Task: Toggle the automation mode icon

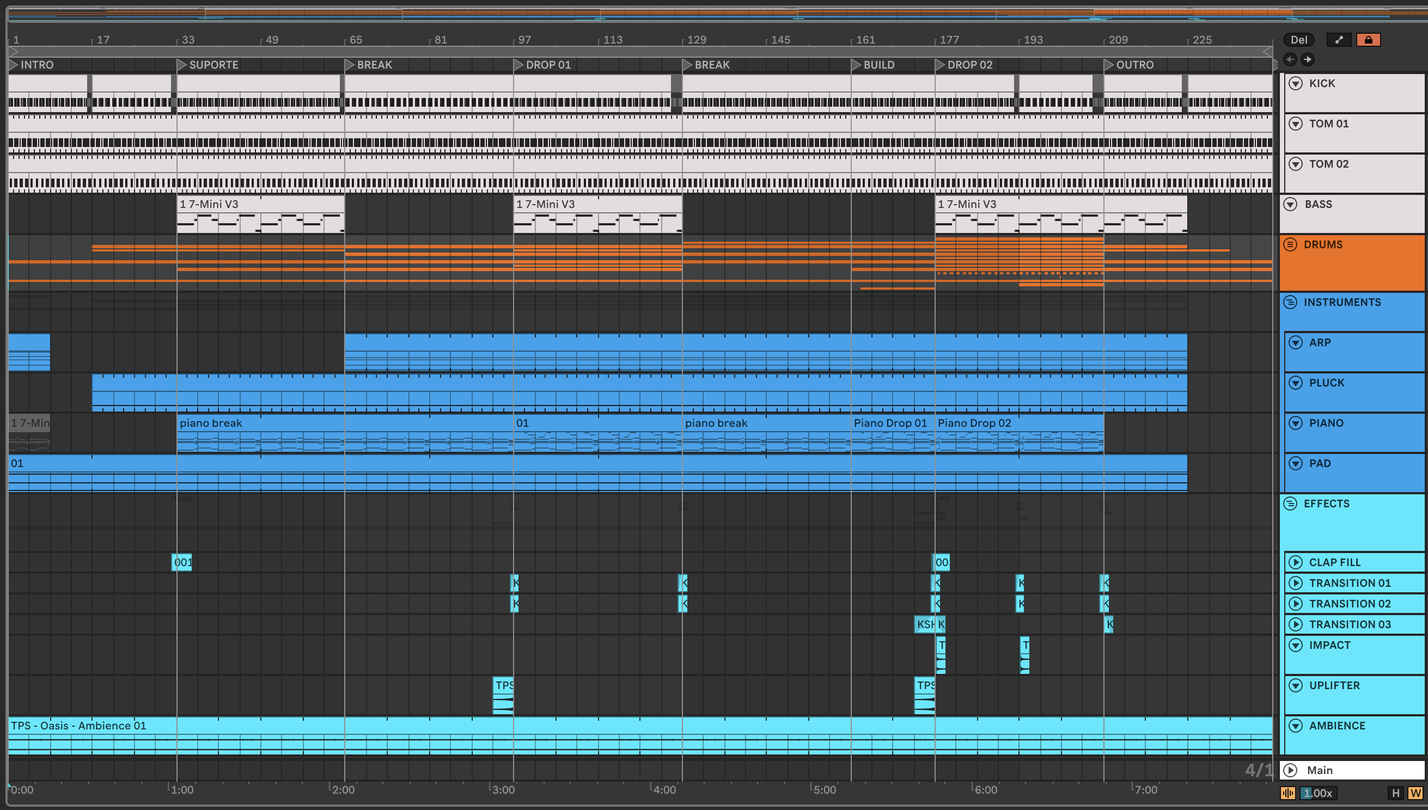Action: pyautogui.click(x=1339, y=40)
